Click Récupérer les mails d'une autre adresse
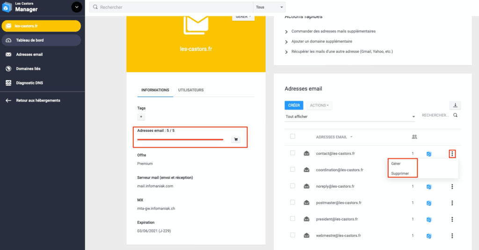This screenshot has width=479, height=250. (342, 51)
